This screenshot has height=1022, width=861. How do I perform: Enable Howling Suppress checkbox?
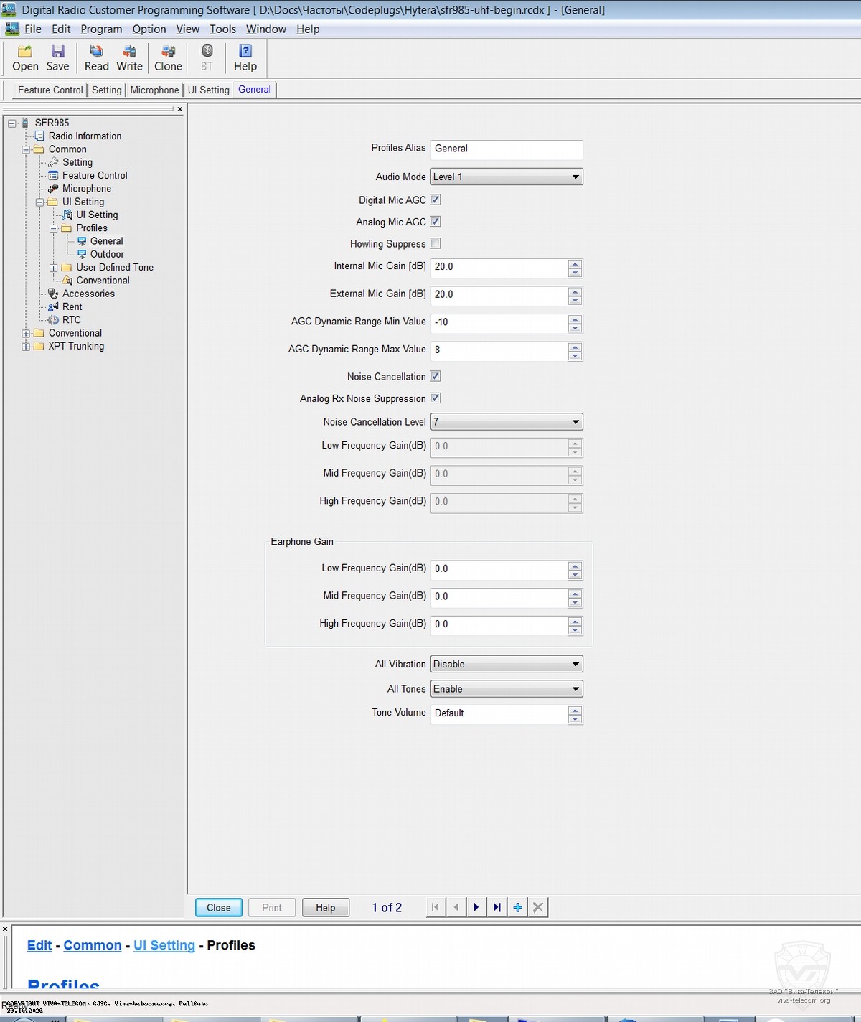436,243
